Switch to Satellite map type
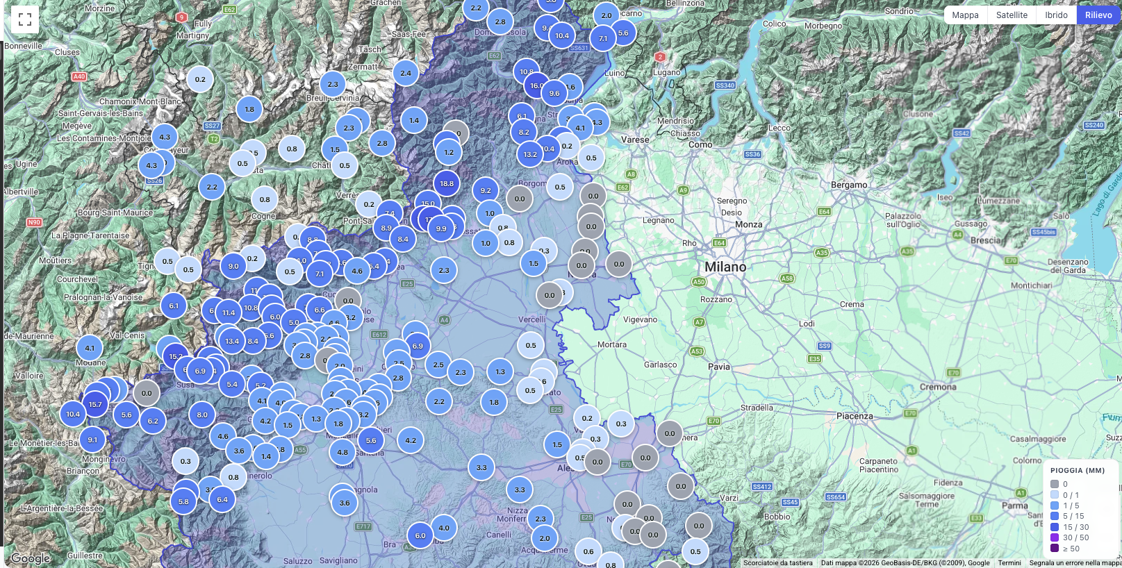The height and width of the screenshot is (568, 1122). pyautogui.click(x=1012, y=15)
